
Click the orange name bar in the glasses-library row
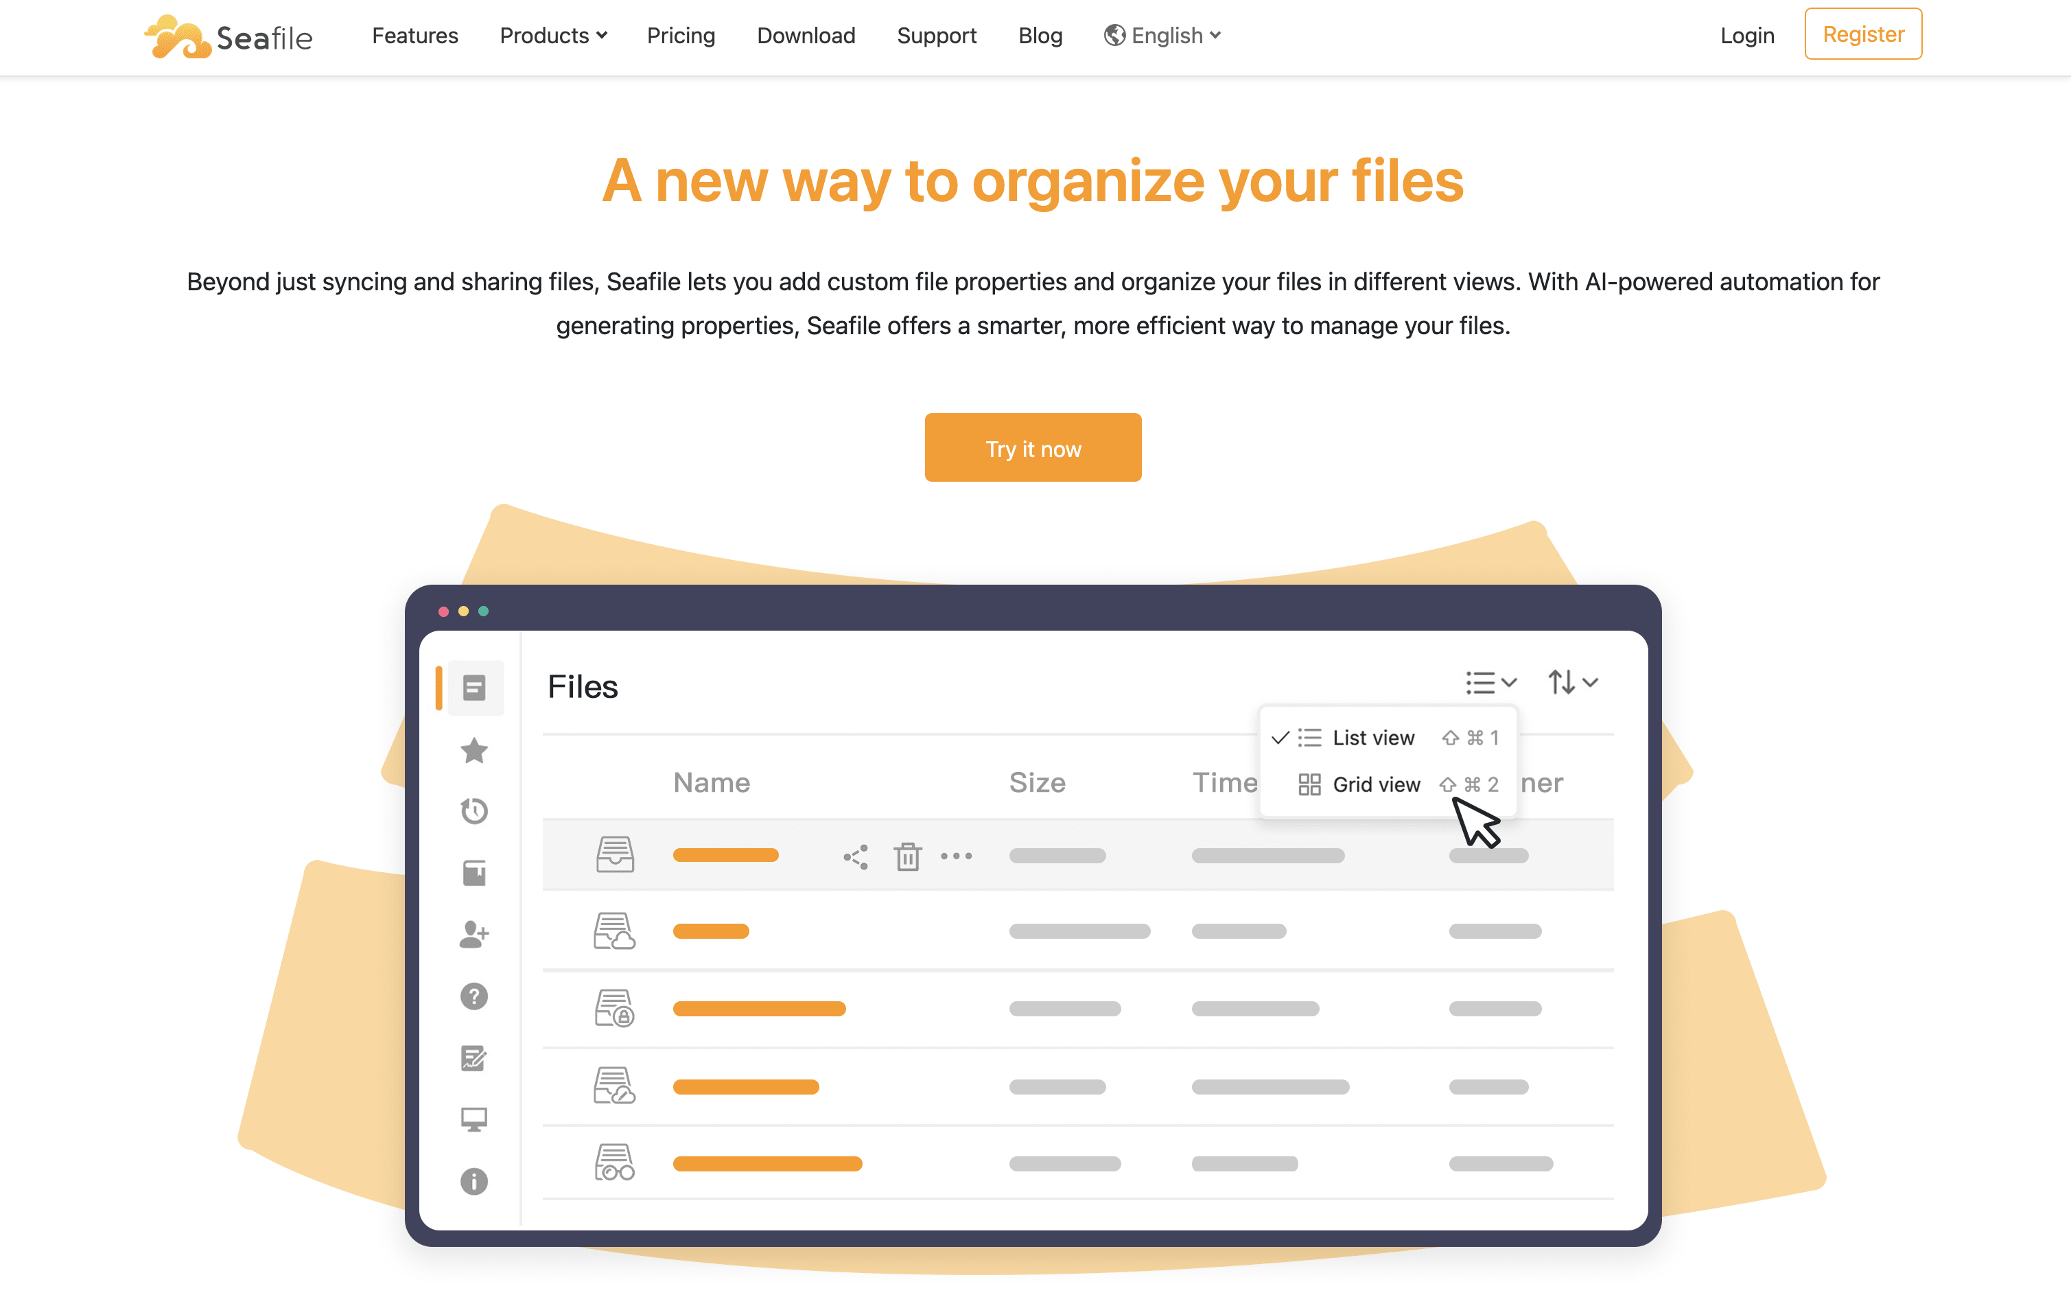tap(767, 1164)
